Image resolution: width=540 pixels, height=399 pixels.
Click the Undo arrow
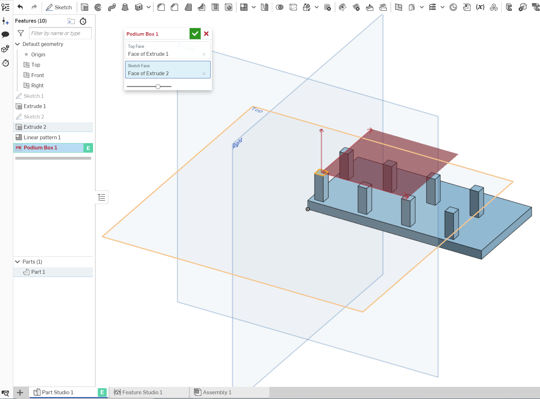pyautogui.click(x=20, y=7)
